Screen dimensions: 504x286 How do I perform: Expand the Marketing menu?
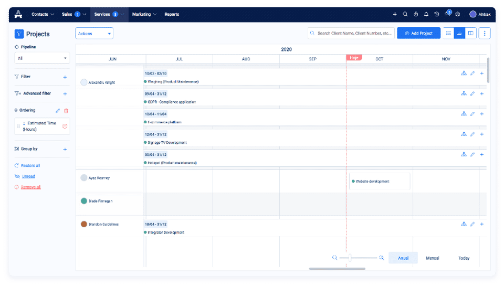(x=144, y=14)
